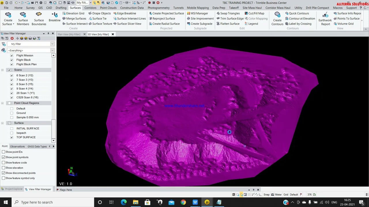The image size is (369, 207).
Task: Enable Show elevation checkbox
Action: (x=3, y=168)
